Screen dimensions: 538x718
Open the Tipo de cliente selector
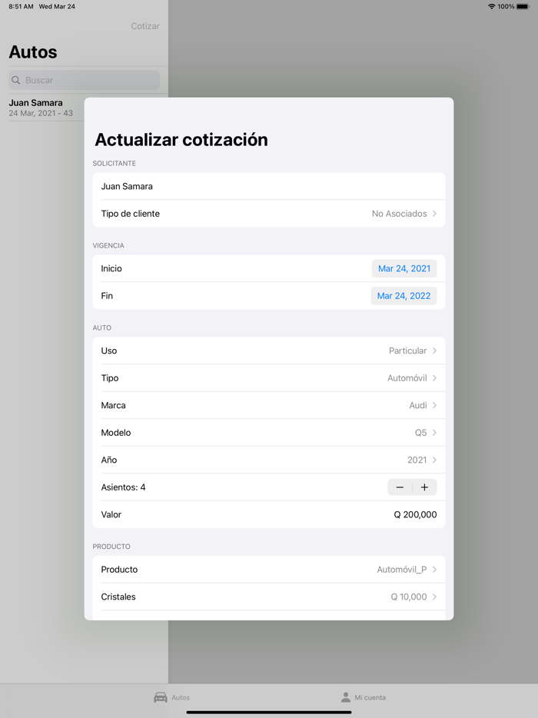click(269, 213)
